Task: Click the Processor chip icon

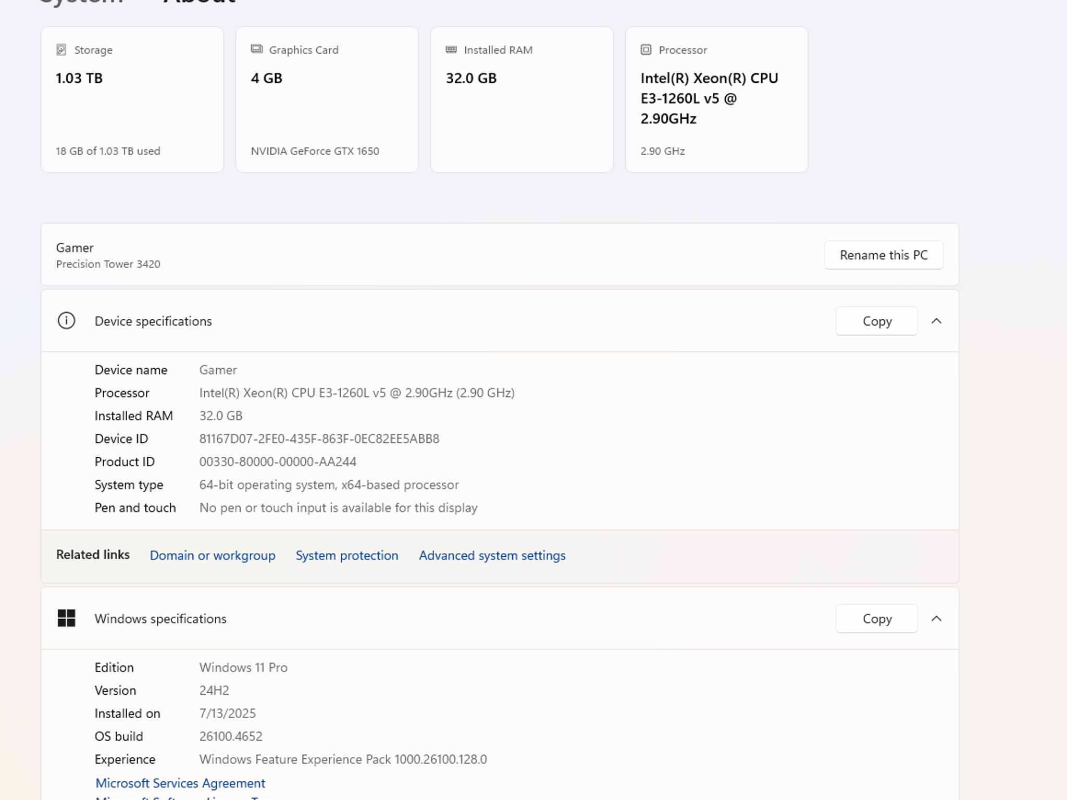Action: pos(646,49)
